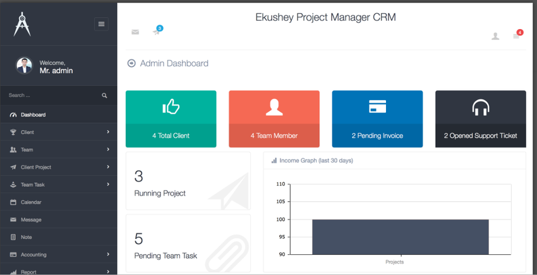Click the user profile icon in header
Screen dimensions: 537x275
pyautogui.click(x=495, y=37)
